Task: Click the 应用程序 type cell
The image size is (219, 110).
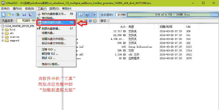Action: click(x=134, y=58)
